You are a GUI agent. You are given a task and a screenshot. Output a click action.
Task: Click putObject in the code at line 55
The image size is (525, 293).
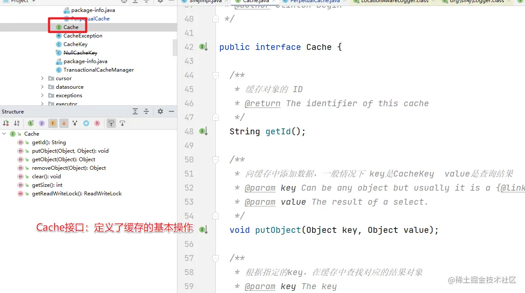pos(278,230)
